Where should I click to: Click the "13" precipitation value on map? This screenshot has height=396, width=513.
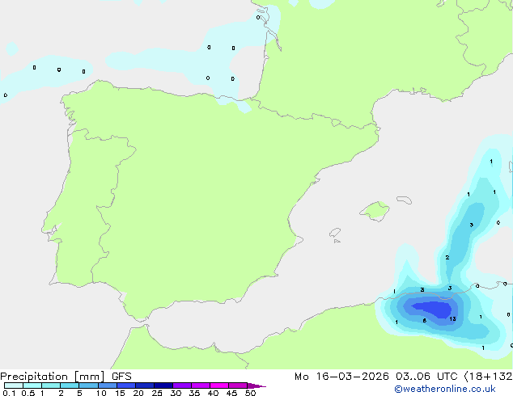tap(452, 319)
